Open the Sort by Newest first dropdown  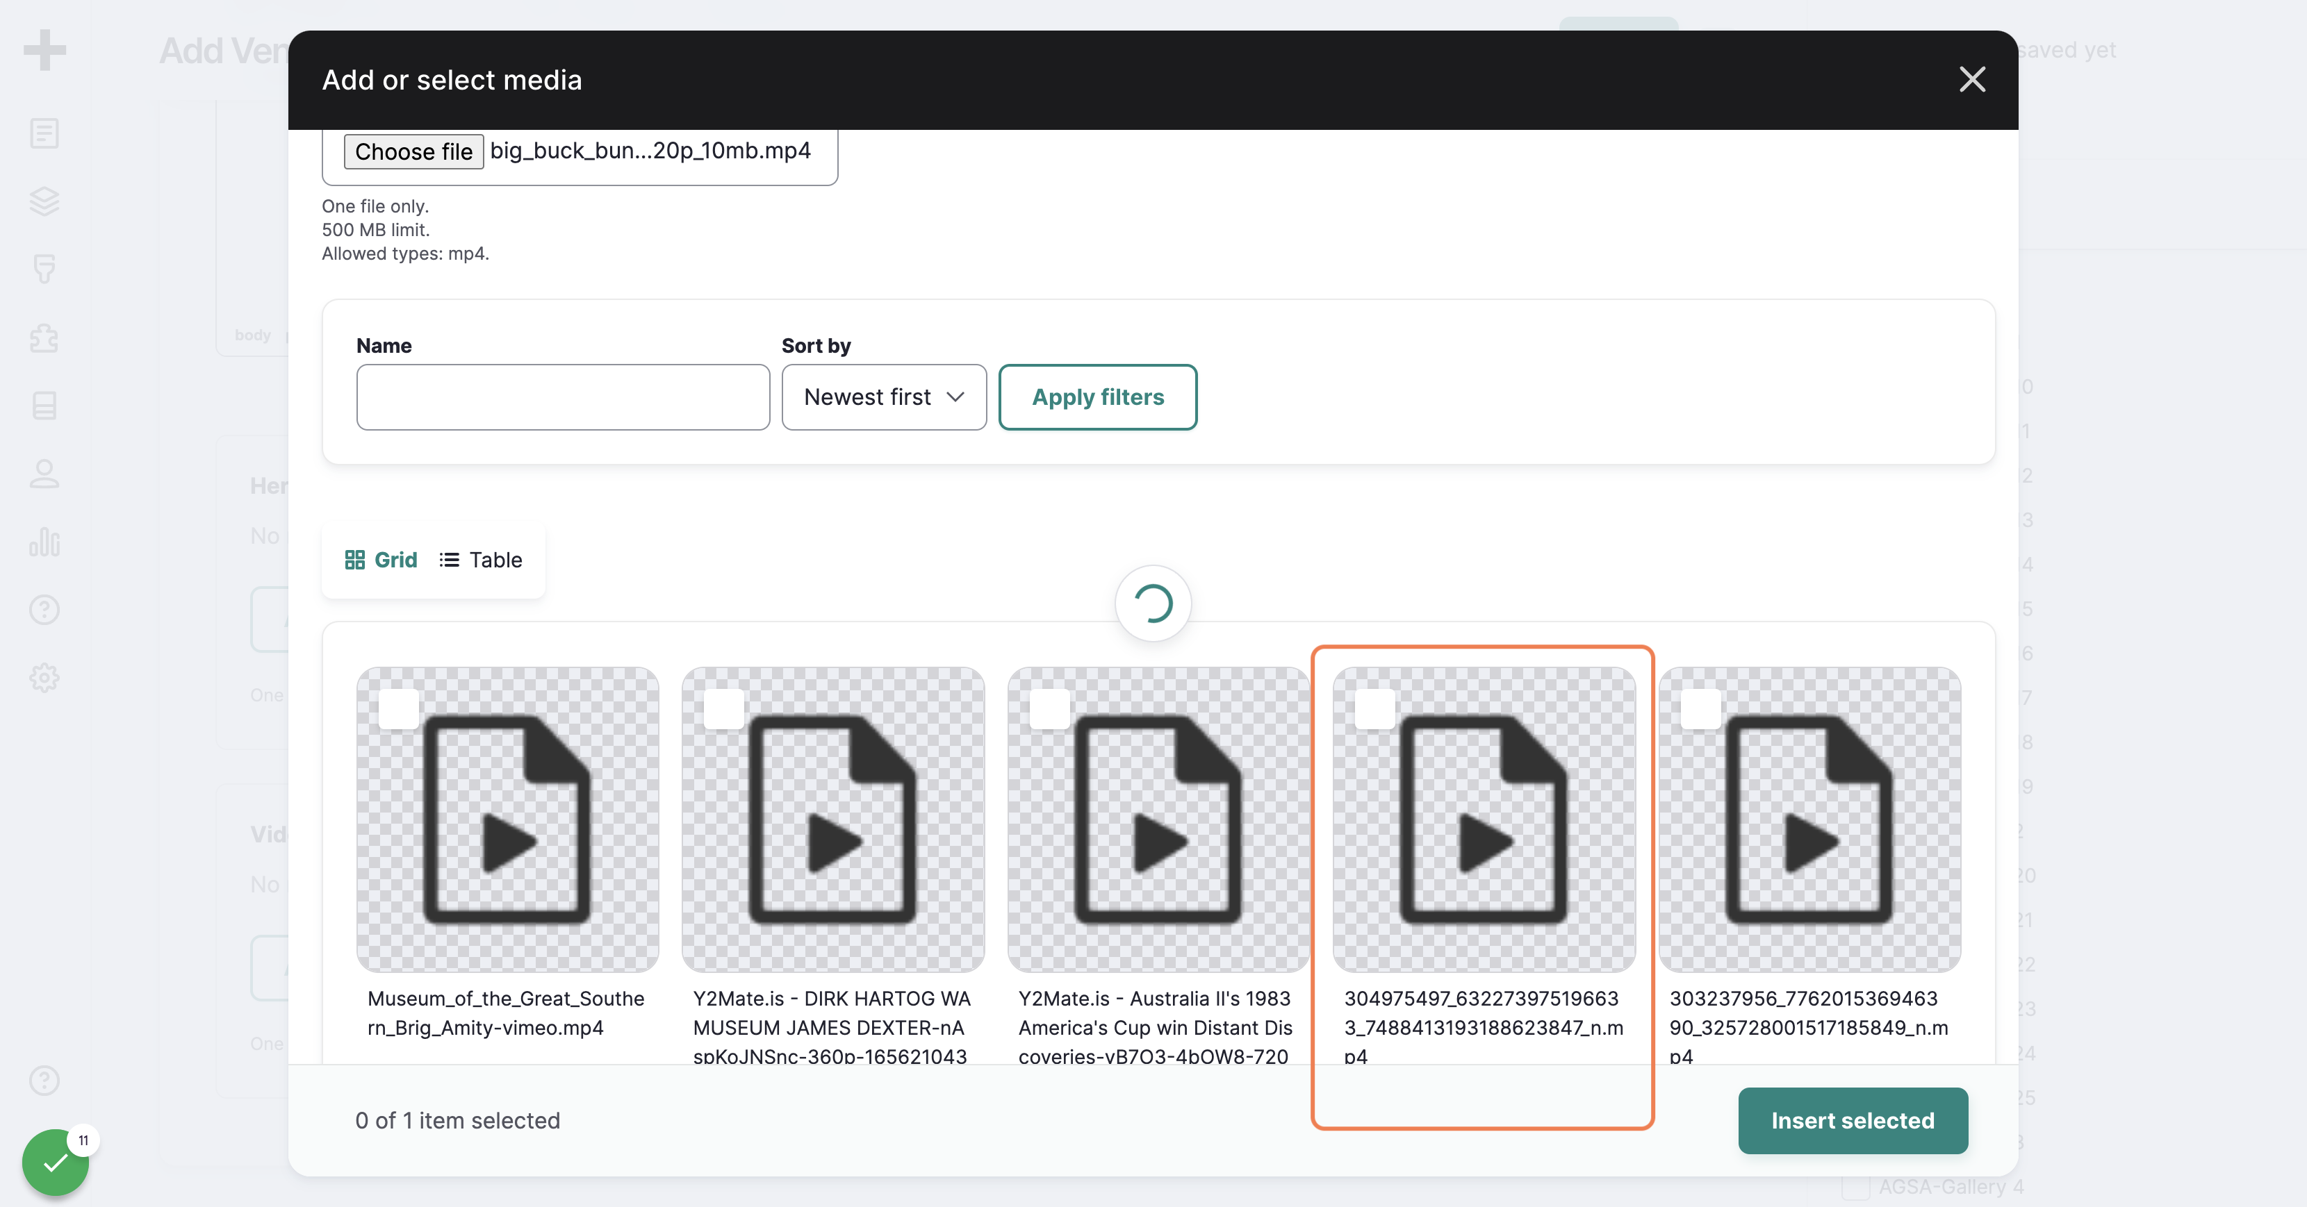884,397
